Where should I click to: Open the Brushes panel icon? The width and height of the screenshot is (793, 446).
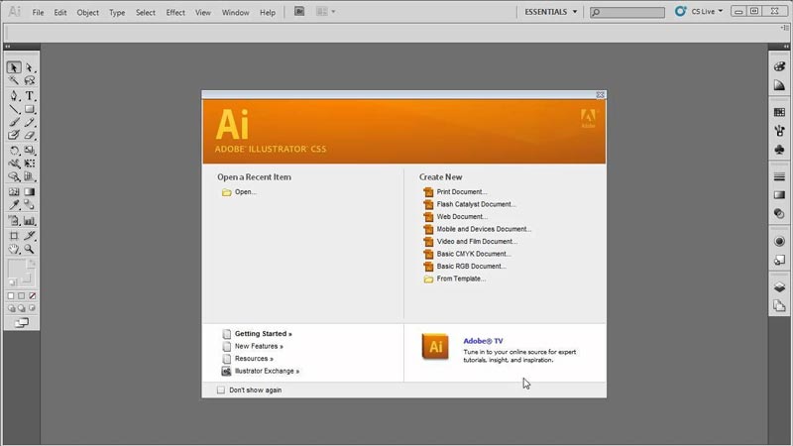[779, 131]
